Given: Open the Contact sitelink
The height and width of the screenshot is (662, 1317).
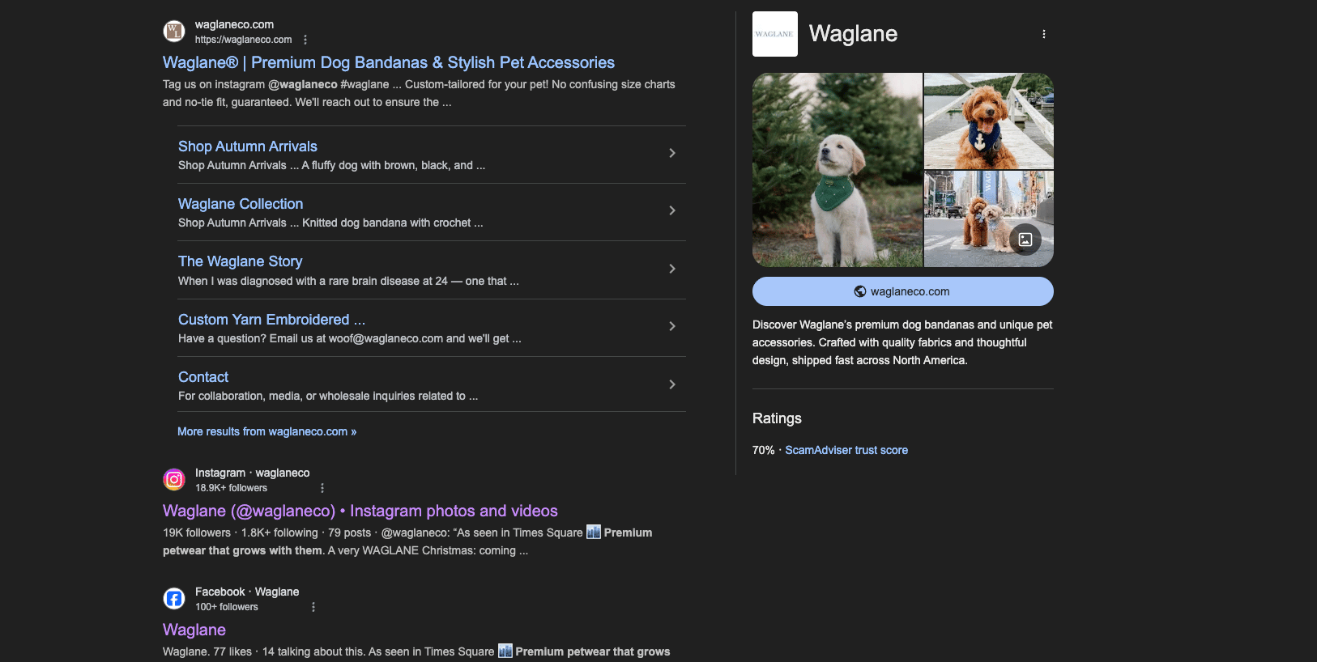Looking at the screenshot, I should pyautogui.click(x=203, y=377).
